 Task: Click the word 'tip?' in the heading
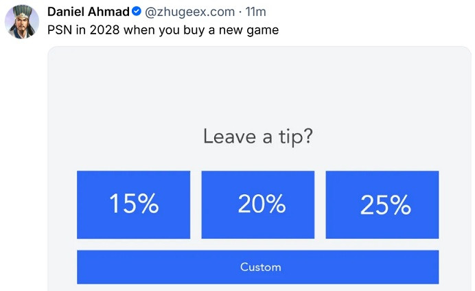click(296, 137)
